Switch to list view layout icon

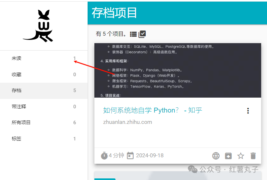pyautogui.click(x=133, y=34)
